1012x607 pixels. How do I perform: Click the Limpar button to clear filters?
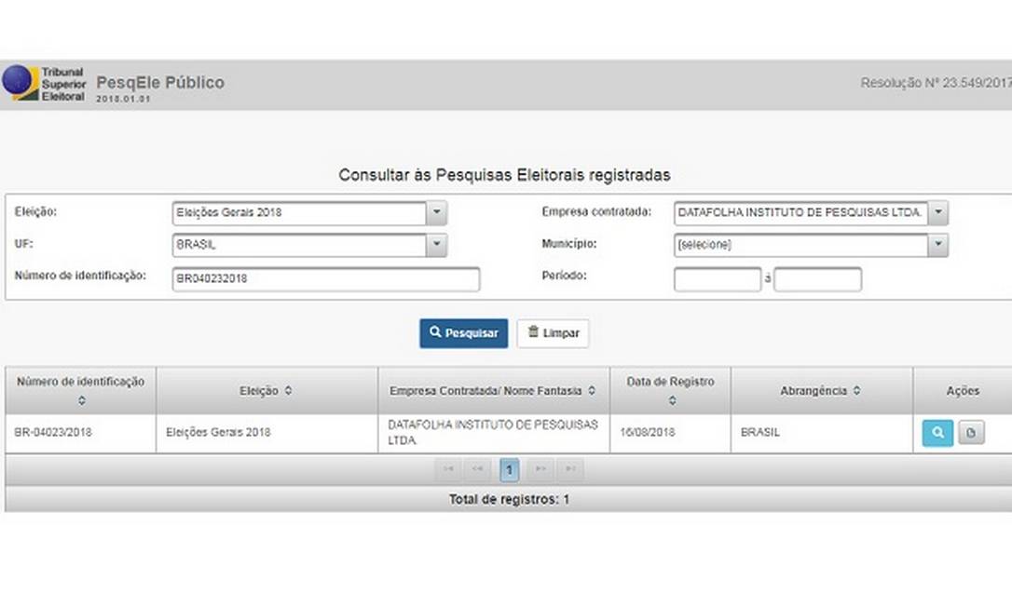[553, 333]
